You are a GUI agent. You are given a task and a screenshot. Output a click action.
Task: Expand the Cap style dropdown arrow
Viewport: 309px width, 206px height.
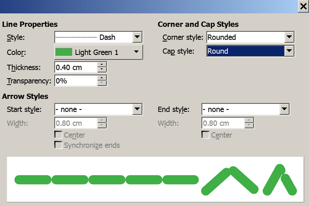point(289,51)
